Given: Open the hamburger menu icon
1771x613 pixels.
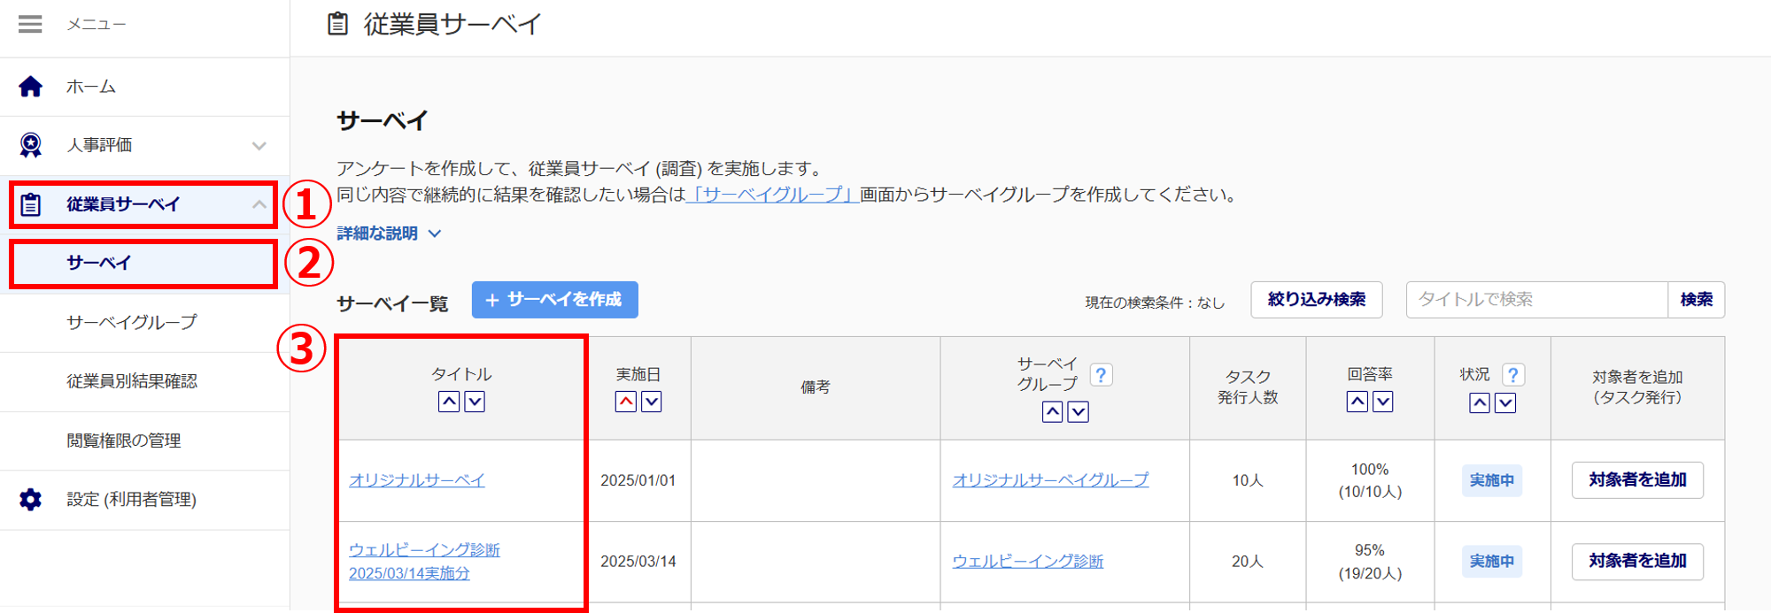Looking at the screenshot, I should click(30, 24).
